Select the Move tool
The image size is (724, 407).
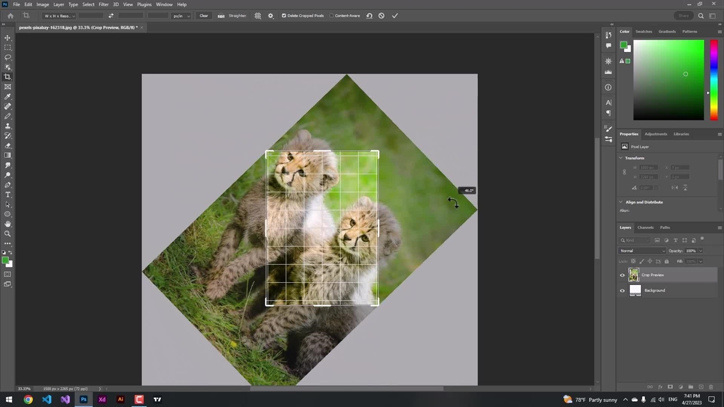click(8, 38)
